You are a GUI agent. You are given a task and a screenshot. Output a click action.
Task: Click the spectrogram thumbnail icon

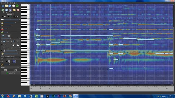14,62
